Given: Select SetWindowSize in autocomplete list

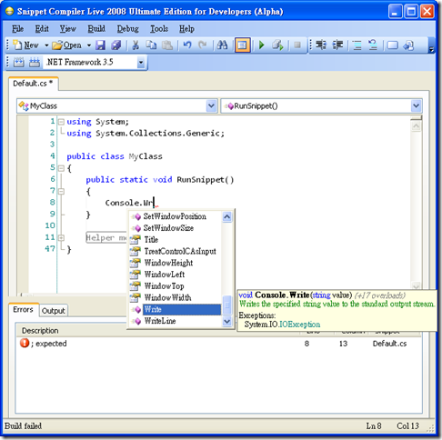Looking at the screenshot, I should click(x=176, y=228).
